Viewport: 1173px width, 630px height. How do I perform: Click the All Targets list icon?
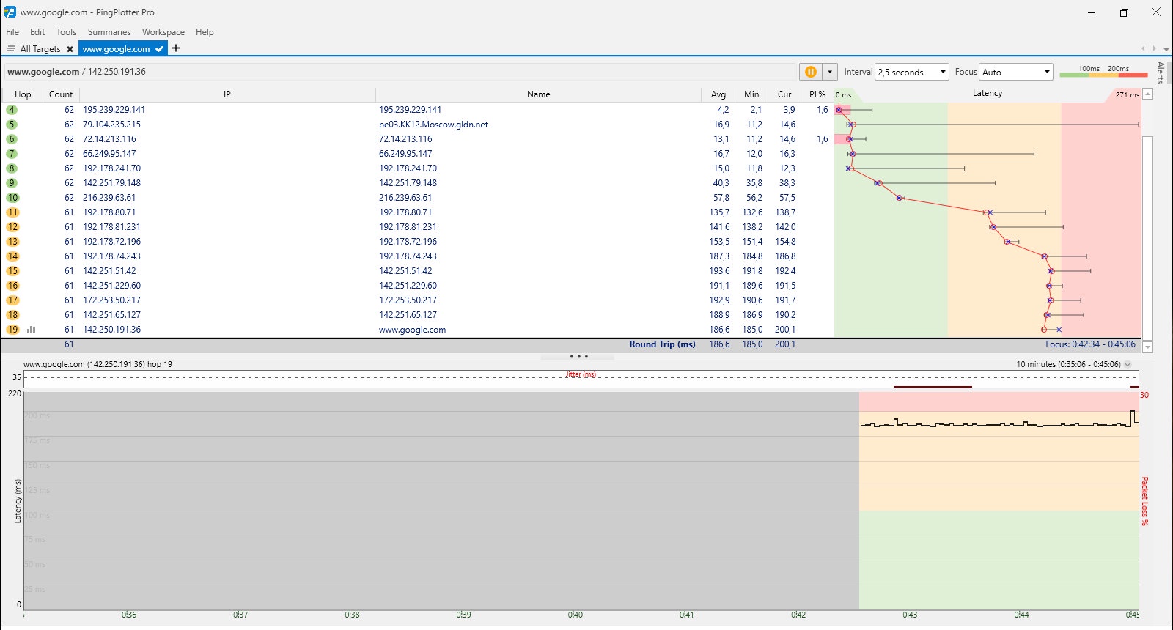tap(11, 49)
